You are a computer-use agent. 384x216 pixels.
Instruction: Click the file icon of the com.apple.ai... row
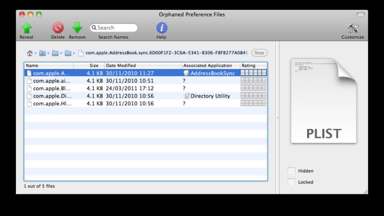29,81
